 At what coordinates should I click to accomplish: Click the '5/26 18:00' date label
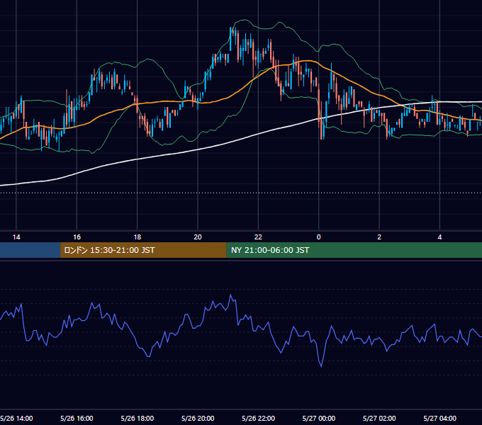(137, 419)
